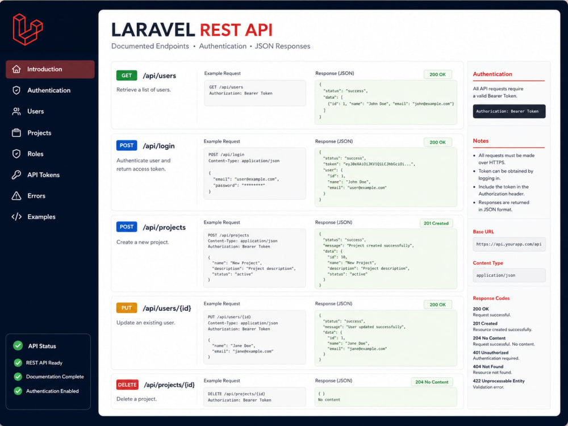Click 'Retrieve a list of users.' description
Viewport: 568px width, 426px height.
[144, 90]
